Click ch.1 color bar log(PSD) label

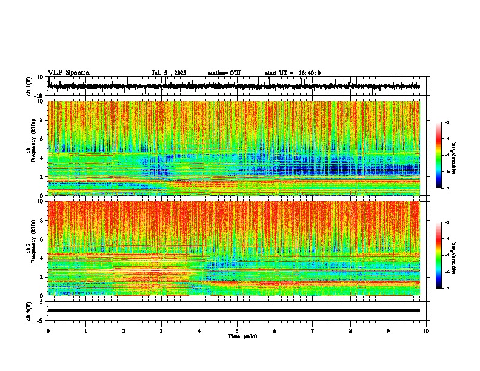(x=454, y=158)
